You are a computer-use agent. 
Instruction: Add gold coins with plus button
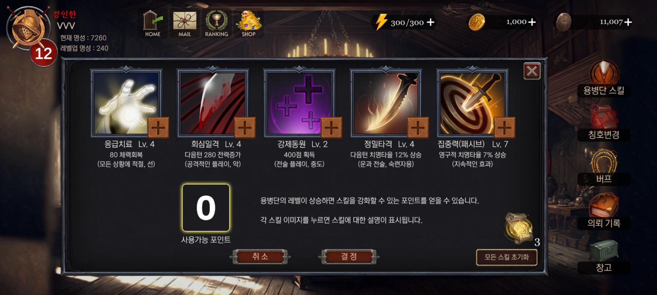click(532, 22)
